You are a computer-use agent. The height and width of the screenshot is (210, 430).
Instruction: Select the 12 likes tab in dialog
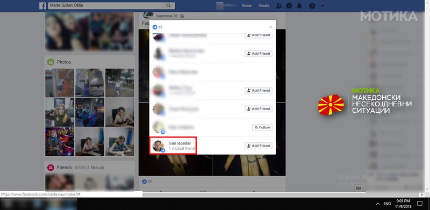pyautogui.click(x=157, y=27)
